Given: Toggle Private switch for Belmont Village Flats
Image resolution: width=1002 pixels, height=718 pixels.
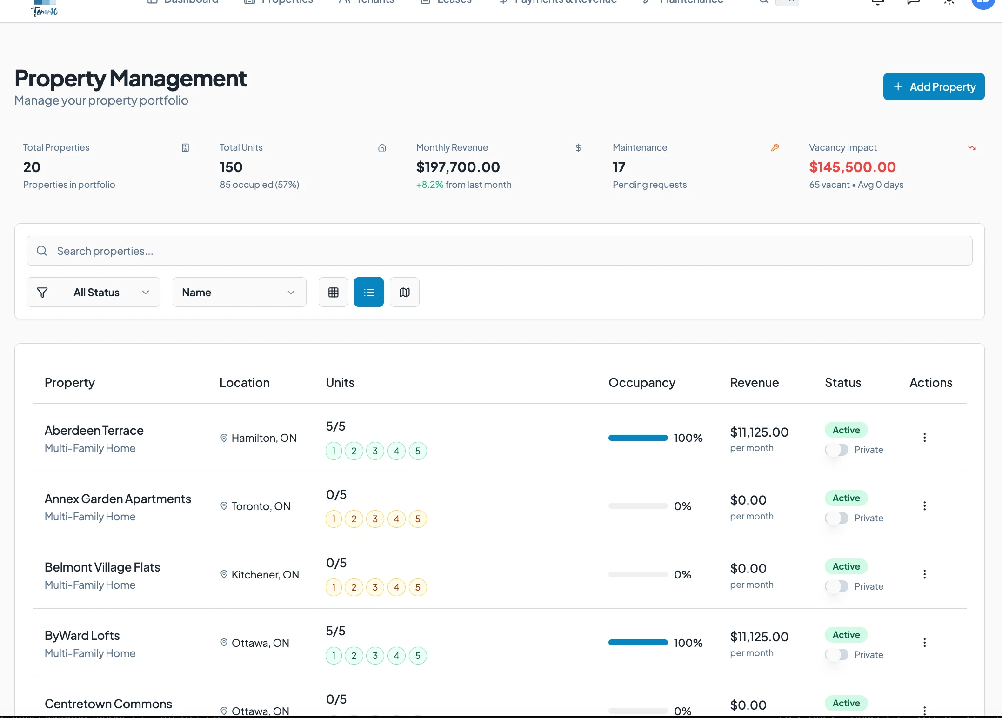Looking at the screenshot, I should 837,586.
